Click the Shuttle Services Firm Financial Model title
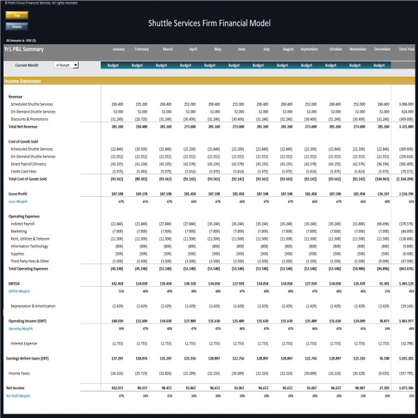418x418 pixels. tap(209, 23)
